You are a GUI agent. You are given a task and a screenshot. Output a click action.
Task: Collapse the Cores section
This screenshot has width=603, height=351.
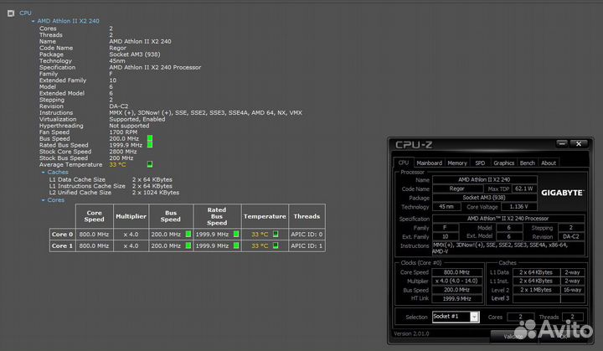click(44, 200)
